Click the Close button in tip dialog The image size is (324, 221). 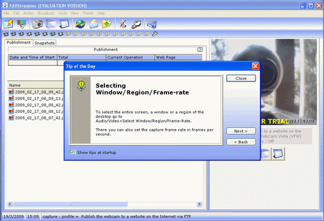point(241,78)
